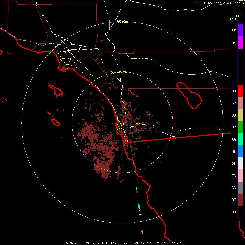Click the 16:38 timestamp
Image resolution: width=245 pixels, height=245 pixels.
click(x=178, y=243)
